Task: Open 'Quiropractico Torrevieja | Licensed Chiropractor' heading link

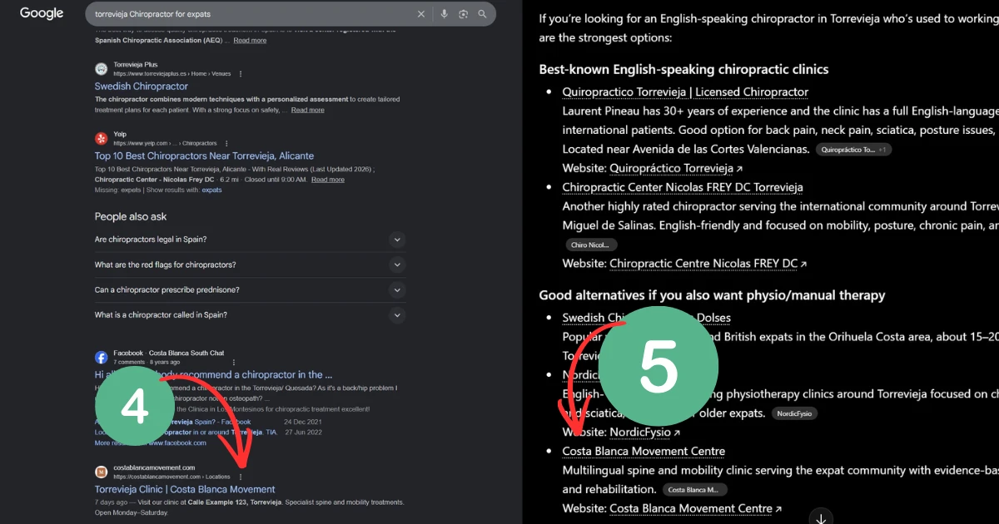Action: click(685, 92)
